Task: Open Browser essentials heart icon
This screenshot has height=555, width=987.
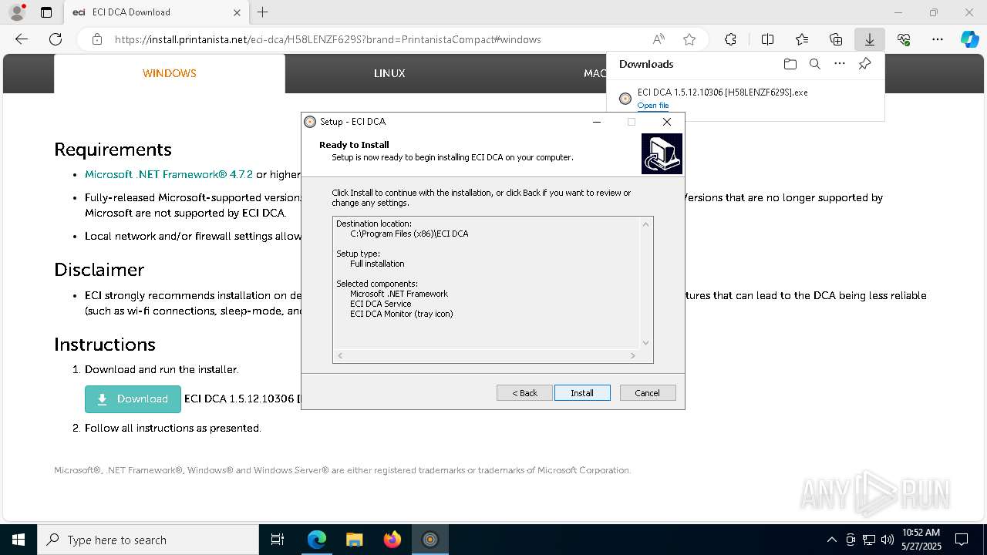Action: click(904, 39)
